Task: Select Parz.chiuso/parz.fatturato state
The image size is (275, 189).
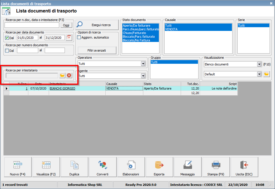Action: (x=141, y=29)
